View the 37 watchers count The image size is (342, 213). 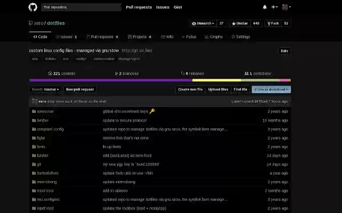click(221, 23)
